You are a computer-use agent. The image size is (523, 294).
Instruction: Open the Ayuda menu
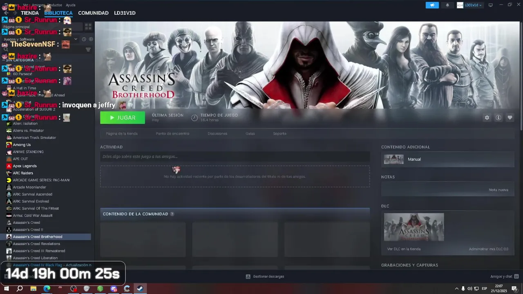tap(71, 5)
